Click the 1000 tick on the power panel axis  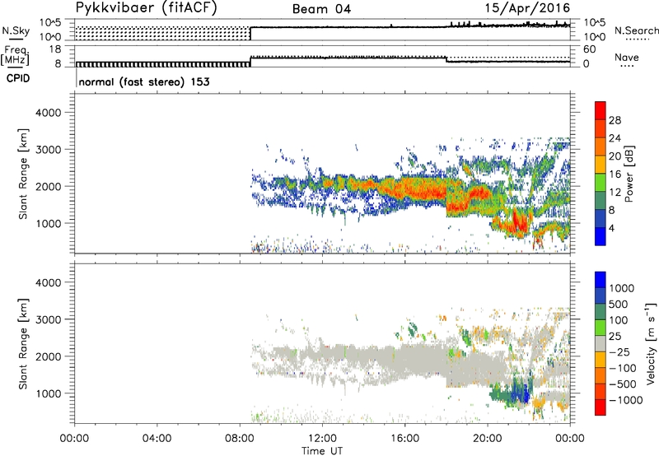49,223
